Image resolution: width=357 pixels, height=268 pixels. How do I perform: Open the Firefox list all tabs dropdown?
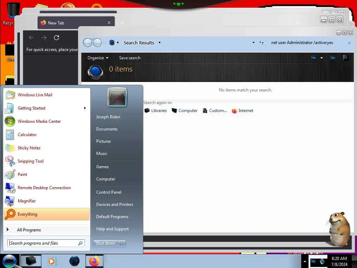[298, 23]
